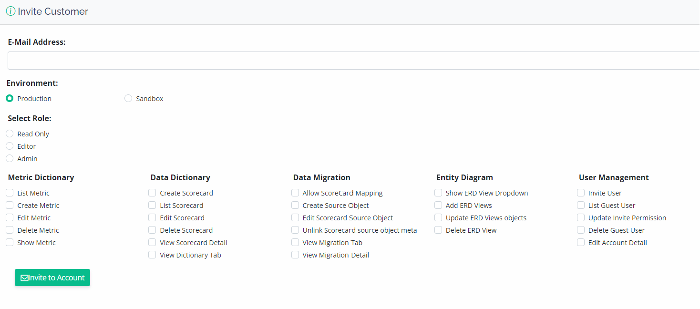The width and height of the screenshot is (700, 309).
Task: Click the Invite to Account button
Action: (52, 277)
